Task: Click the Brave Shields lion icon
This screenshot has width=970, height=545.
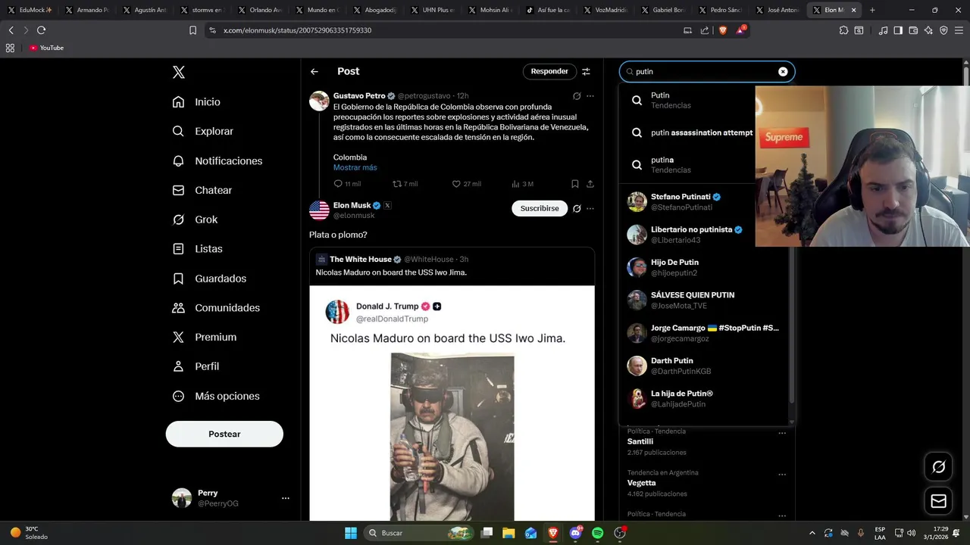Action: tap(723, 30)
